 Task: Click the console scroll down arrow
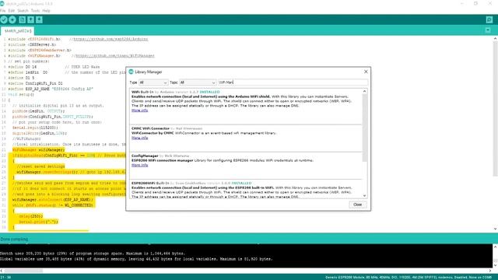(x=495, y=265)
